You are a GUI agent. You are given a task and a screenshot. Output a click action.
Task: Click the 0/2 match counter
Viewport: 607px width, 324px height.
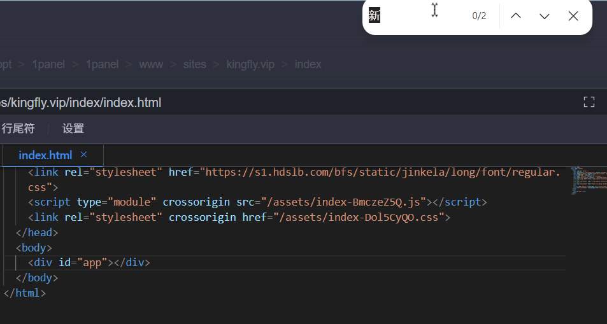click(479, 16)
